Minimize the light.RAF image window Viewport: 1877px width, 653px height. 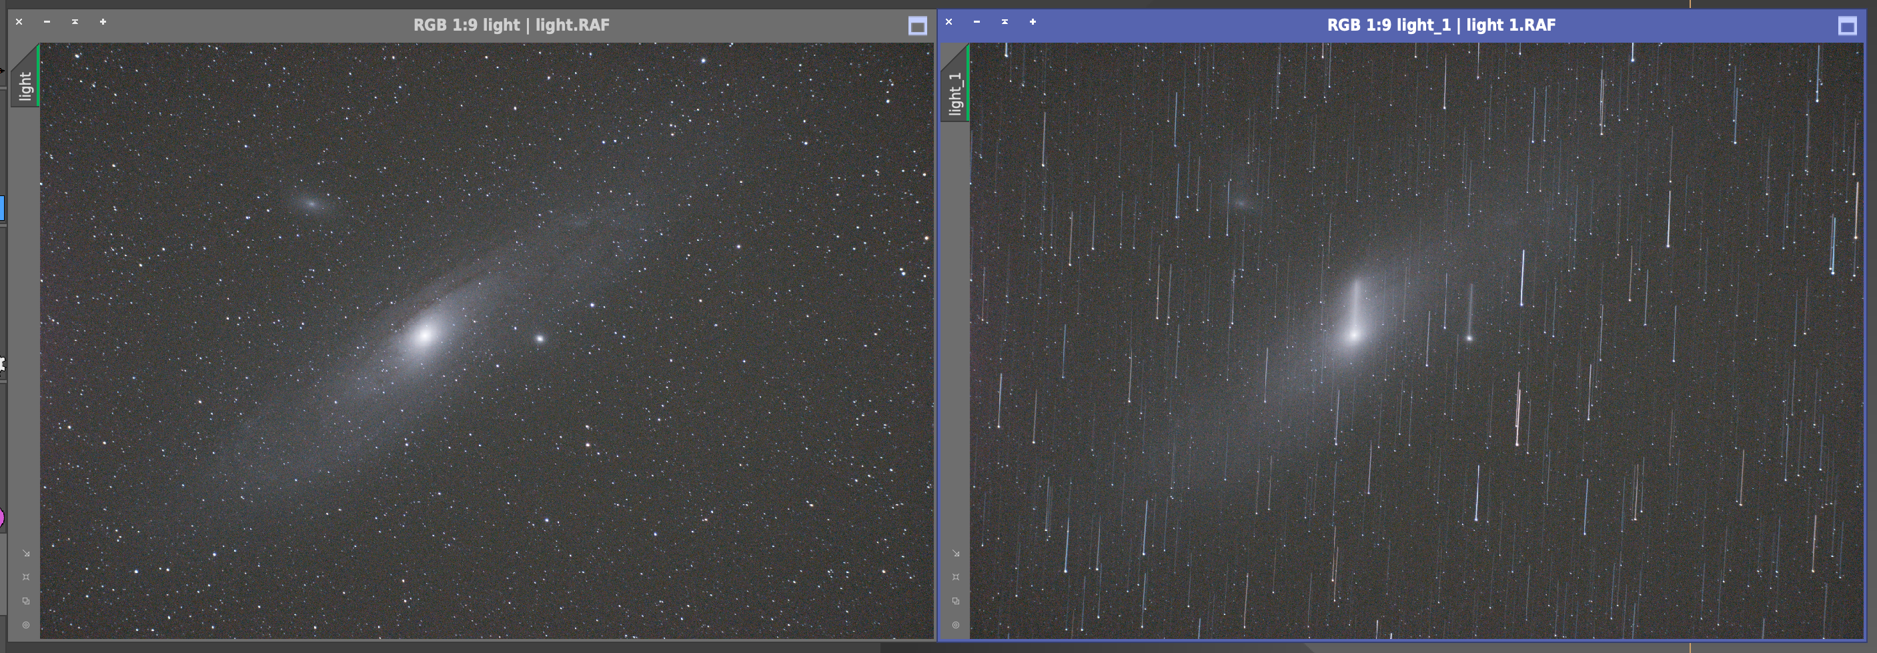click(47, 22)
